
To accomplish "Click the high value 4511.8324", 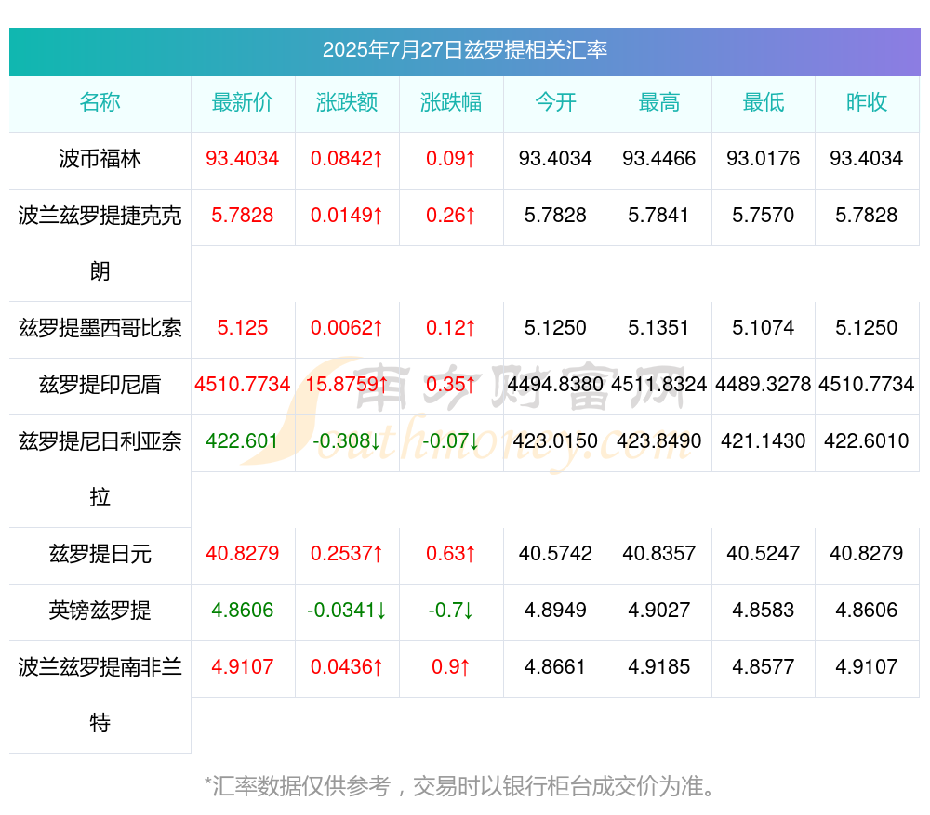I will click(x=659, y=385).
